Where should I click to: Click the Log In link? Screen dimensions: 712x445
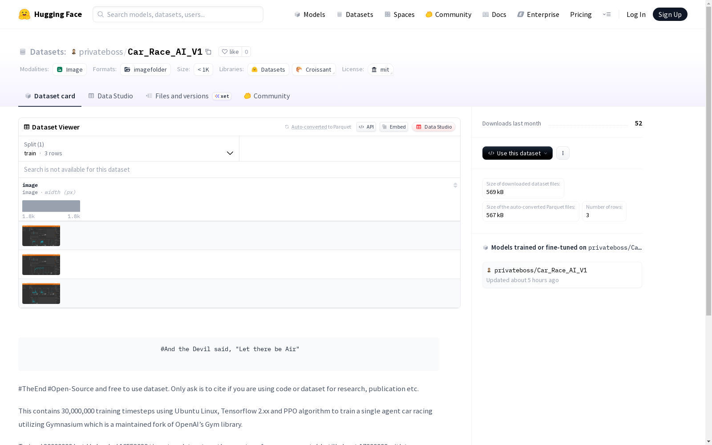coord(636,14)
